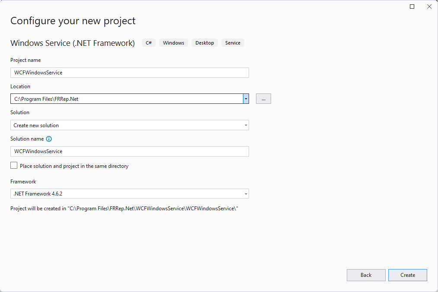Viewport: 438px width, 292px height.
Task: Click the Service tag
Action: click(233, 43)
